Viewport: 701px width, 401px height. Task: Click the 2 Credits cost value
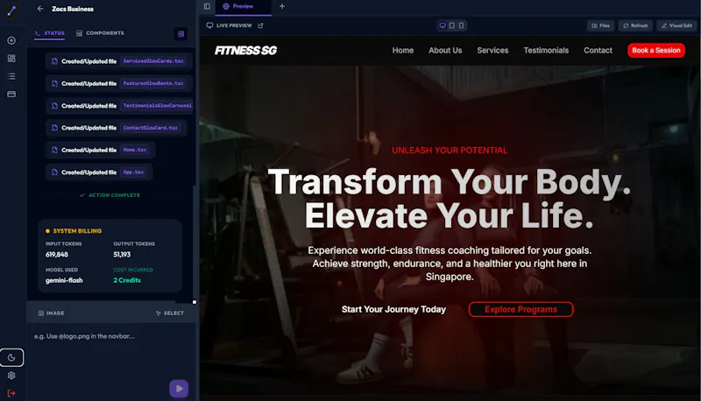(x=127, y=280)
